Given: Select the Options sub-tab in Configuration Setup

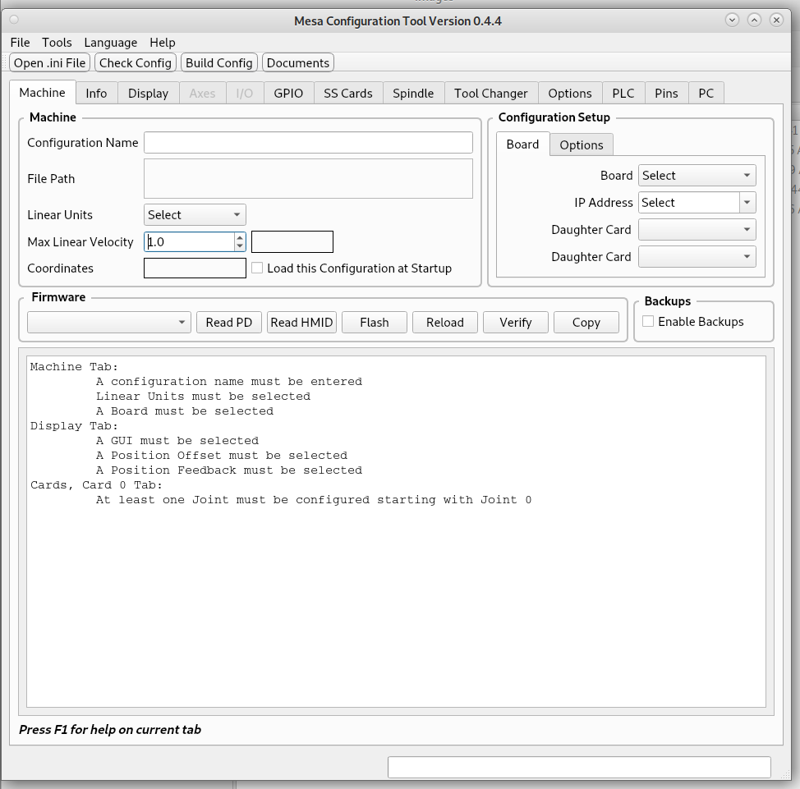Looking at the screenshot, I should (582, 144).
